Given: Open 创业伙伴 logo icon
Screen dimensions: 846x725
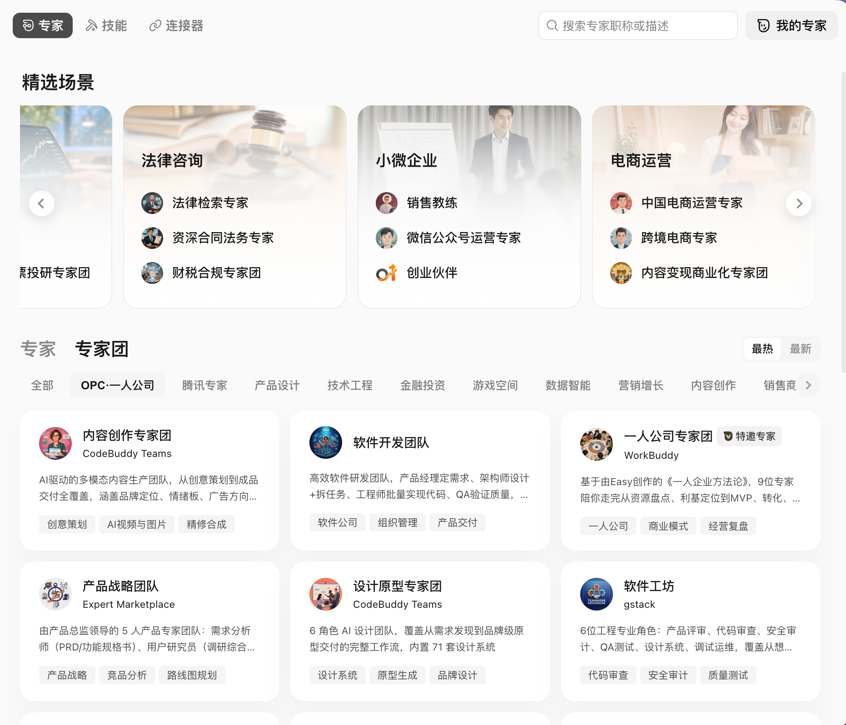Looking at the screenshot, I should point(387,273).
